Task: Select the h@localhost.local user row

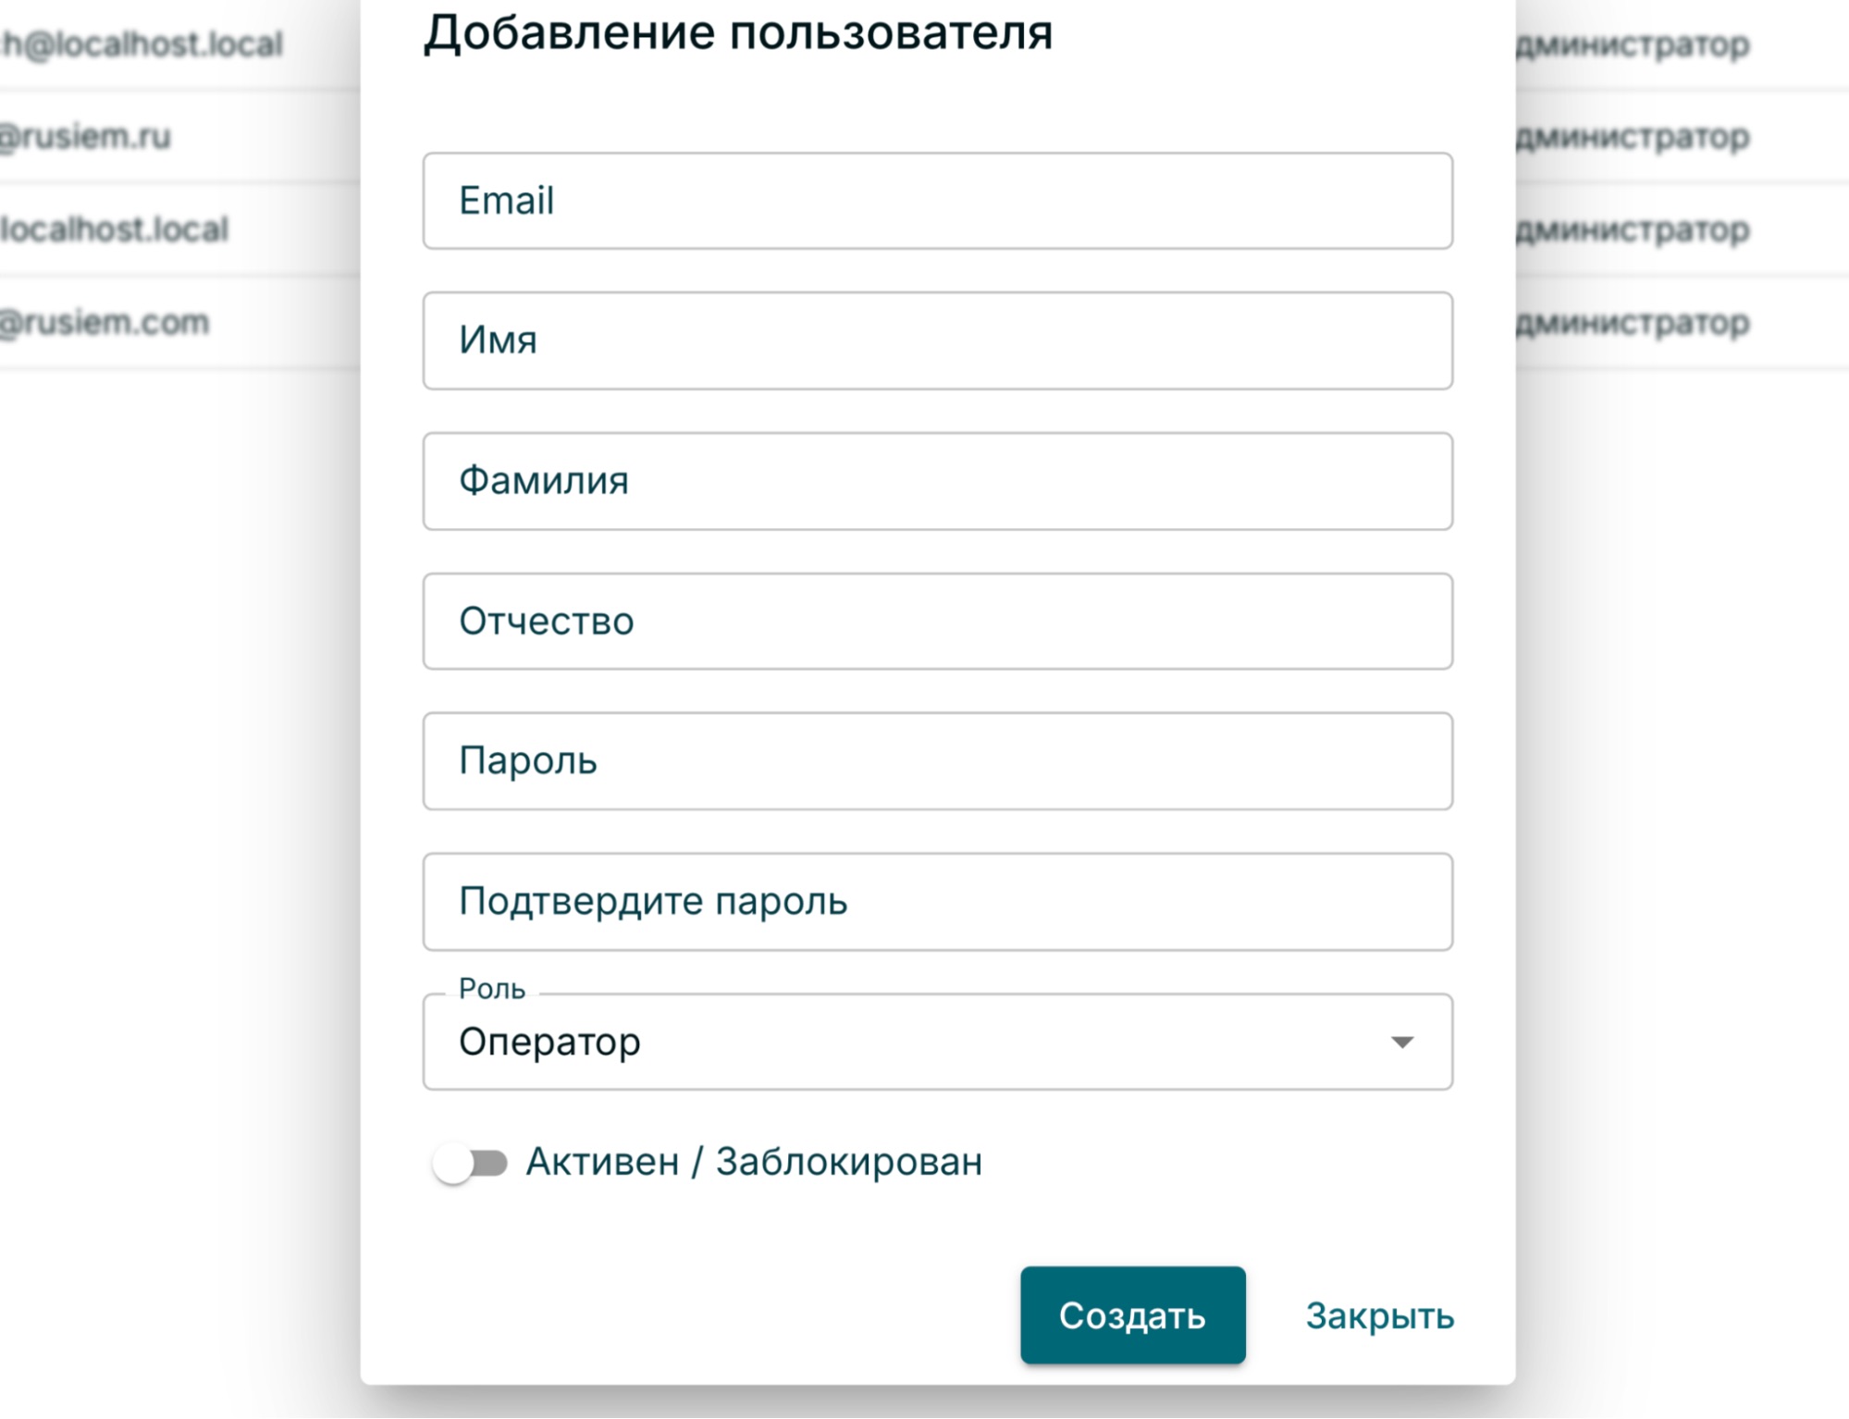Action: point(143,43)
